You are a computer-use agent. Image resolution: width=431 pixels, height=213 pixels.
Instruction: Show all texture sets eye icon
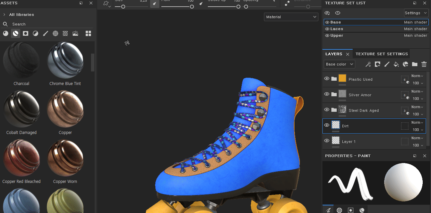click(x=338, y=13)
